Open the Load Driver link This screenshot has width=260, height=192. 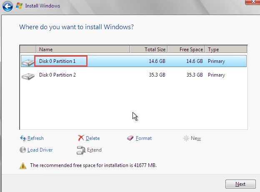click(40, 150)
